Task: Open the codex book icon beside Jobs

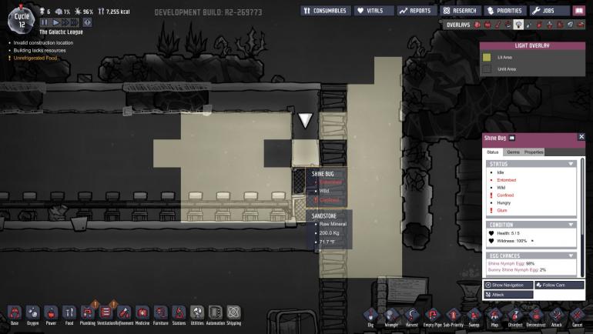Action: [578, 11]
